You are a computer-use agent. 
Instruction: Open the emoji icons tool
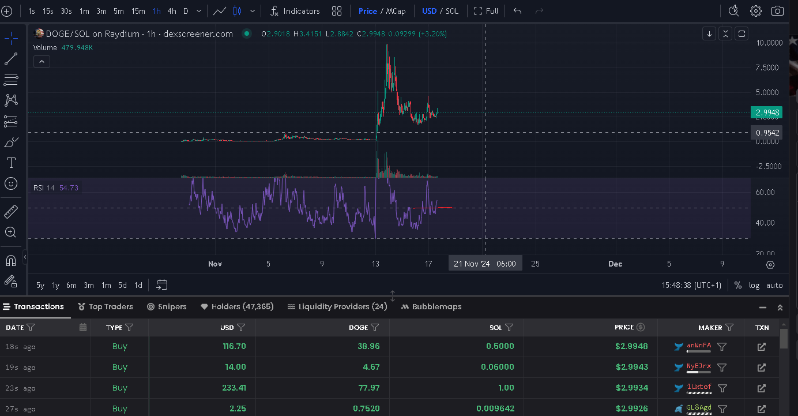10,183
